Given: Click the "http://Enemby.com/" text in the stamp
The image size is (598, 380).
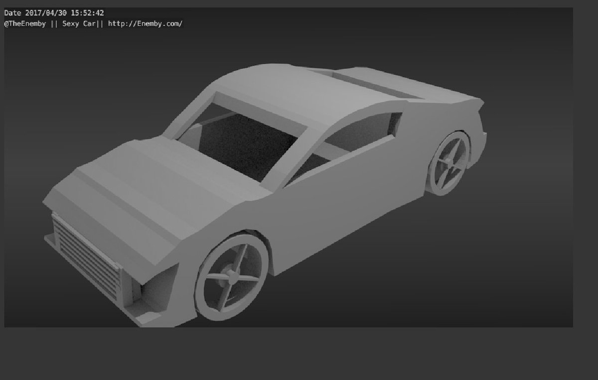Looking at the screenshot, I should click(146, 23).
